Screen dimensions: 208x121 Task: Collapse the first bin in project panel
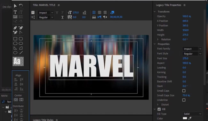(3, 107)
